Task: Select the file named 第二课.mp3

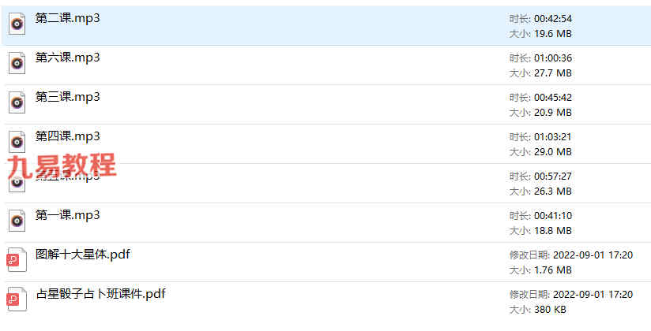Action: coord(68,19)
